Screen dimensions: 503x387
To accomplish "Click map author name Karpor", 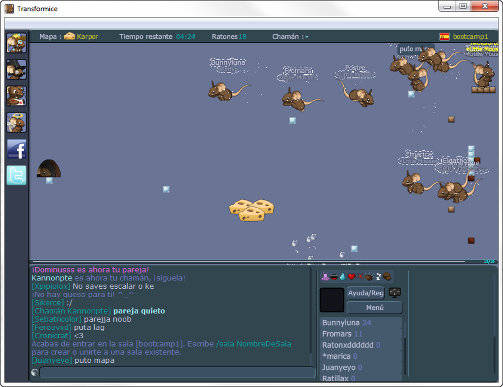I will (88, 37).
